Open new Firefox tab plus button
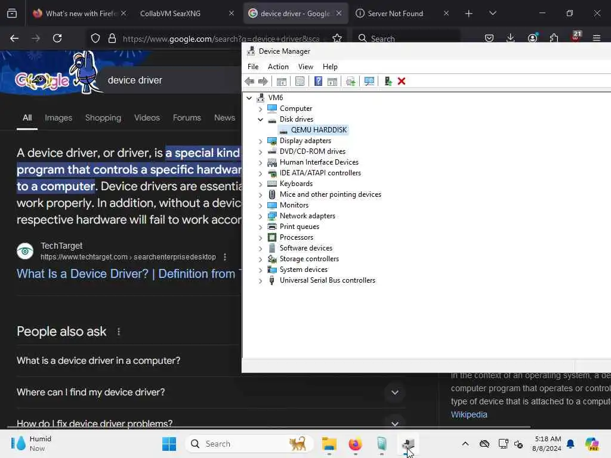 point(469,13)
